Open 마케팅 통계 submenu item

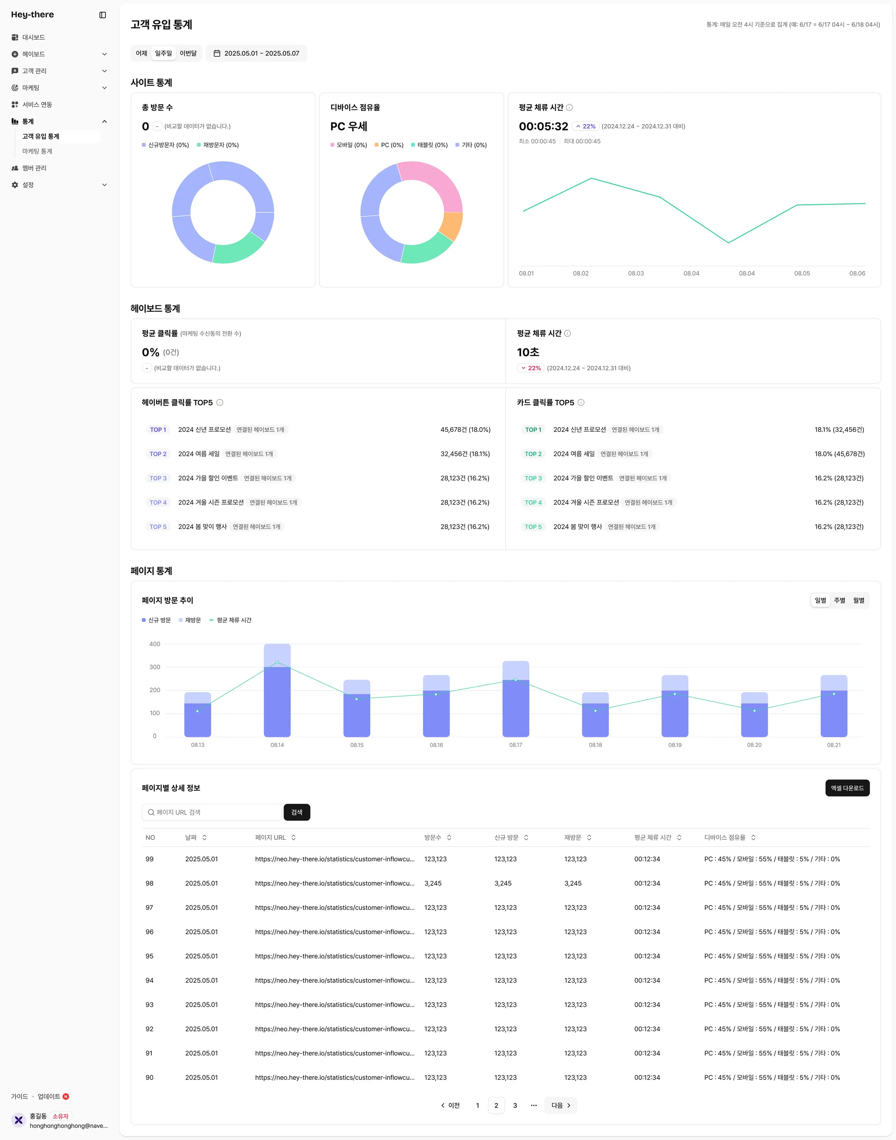click(x=37, y=151)
